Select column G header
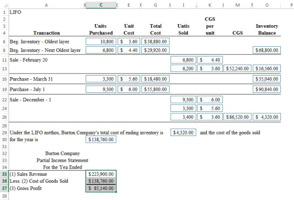Image resolution: width=294 pixels, height=200 pixels. point(155,5)
